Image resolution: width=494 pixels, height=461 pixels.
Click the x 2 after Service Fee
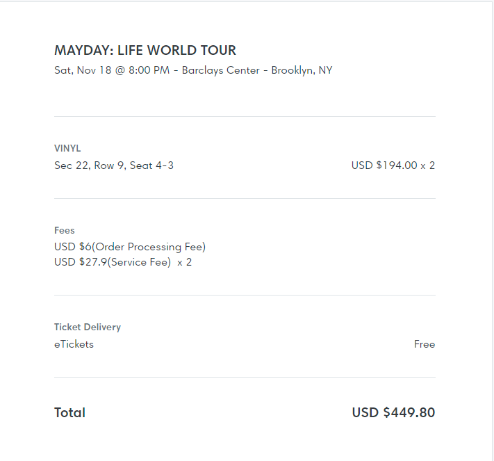coord(184,262)
